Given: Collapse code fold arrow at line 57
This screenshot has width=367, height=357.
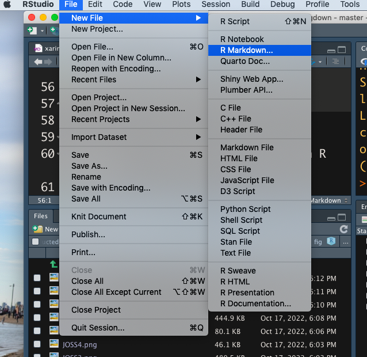Looking at the screenshot, I should pyautogui.click(x=58, y=103).
